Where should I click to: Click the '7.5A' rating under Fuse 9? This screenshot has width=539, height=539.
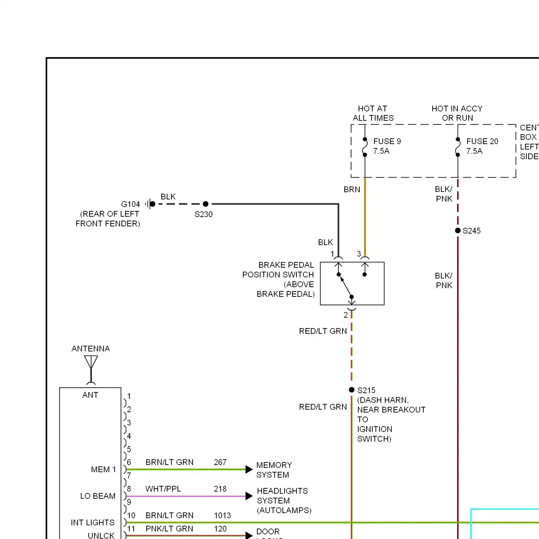[x=381, y=151]
